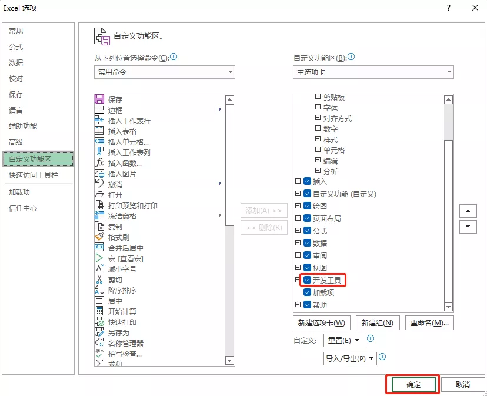Viewport: 487px width, 396px height.
Task: Select the 插入表格 icon
Action: click(99, 131)
